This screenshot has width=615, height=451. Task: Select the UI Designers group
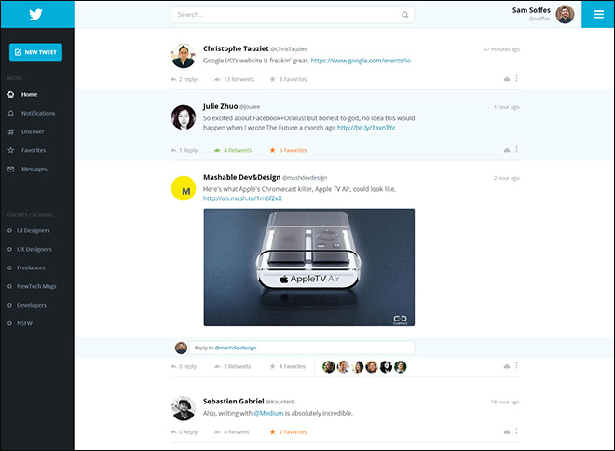point(33,230)
